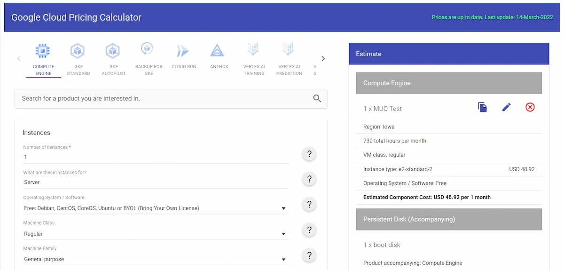Open help for Number of instances
The image size is (564, 270).
tap(309, 154)
